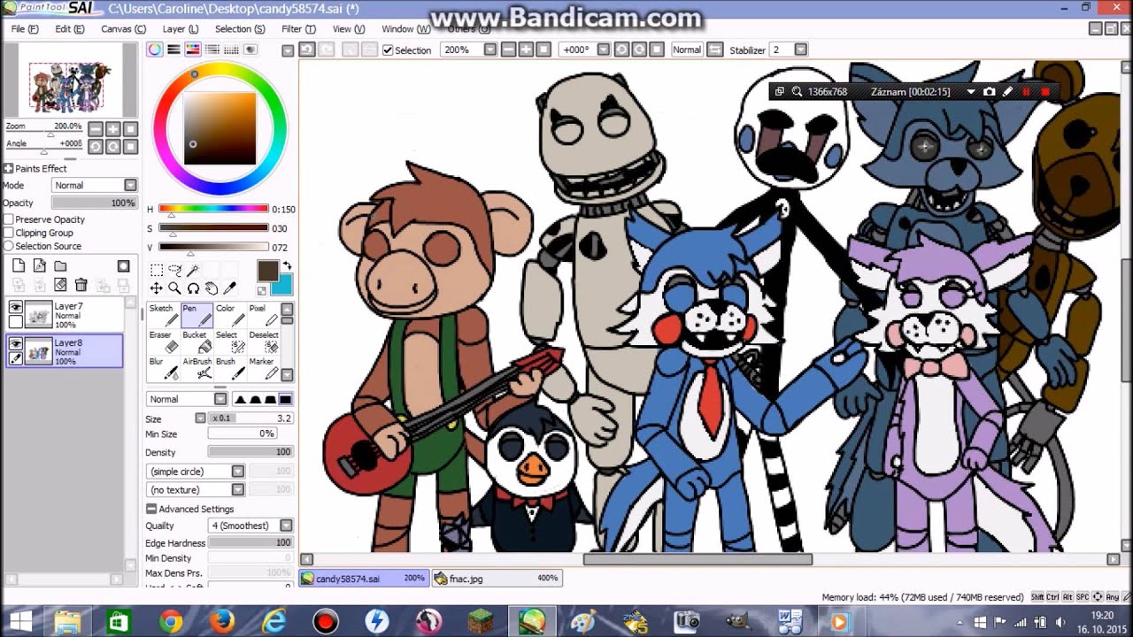This screenshot has width=1133, height=637.
Task: Select the Bucket fill tool
Action: pyautogui.click(x=197, y=342)
